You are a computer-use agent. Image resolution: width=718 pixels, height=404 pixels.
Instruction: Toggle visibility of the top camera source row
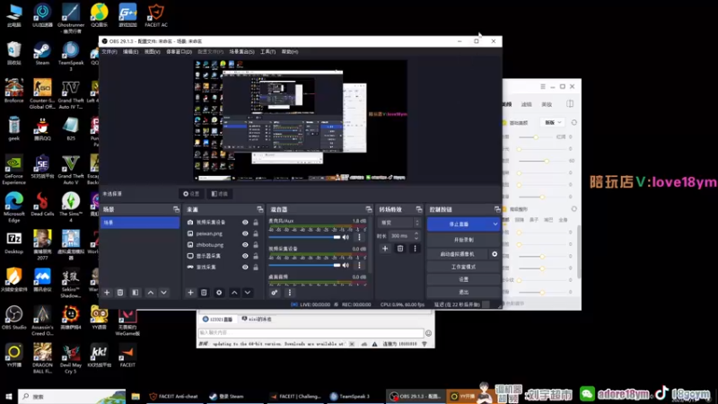(x=245, y=222)
